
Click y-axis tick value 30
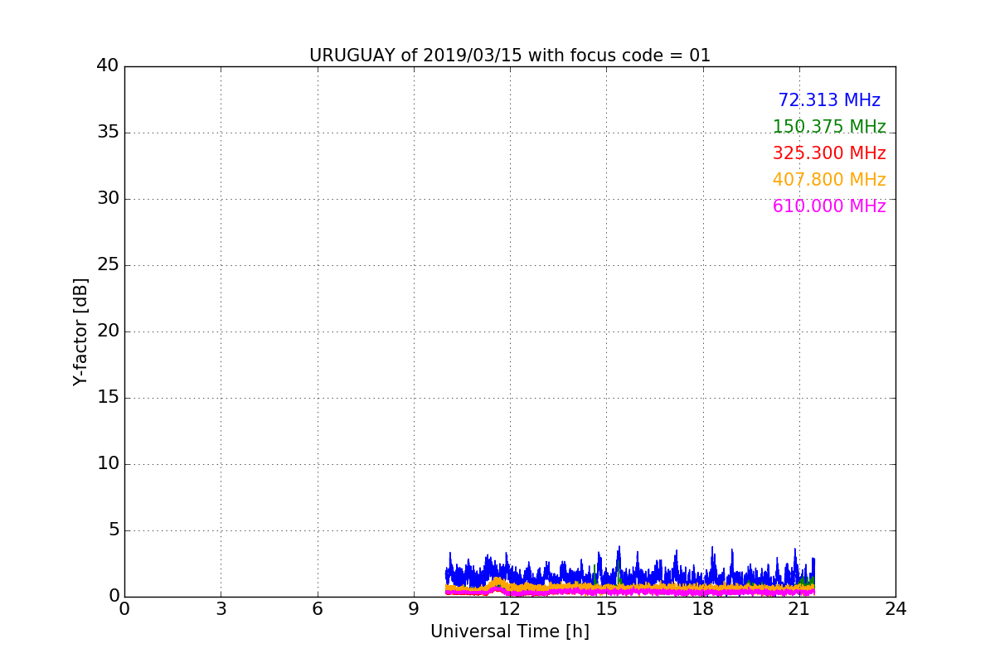108,199
